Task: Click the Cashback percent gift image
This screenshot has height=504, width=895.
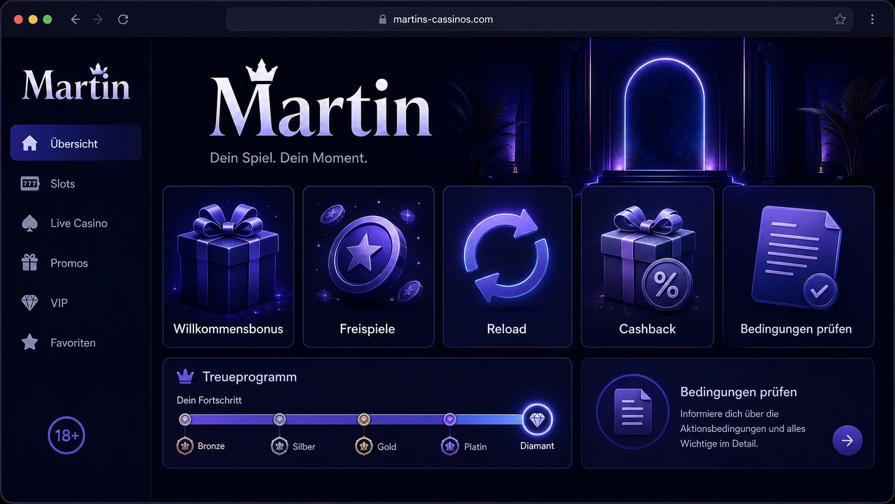Action: coord(647,258)
